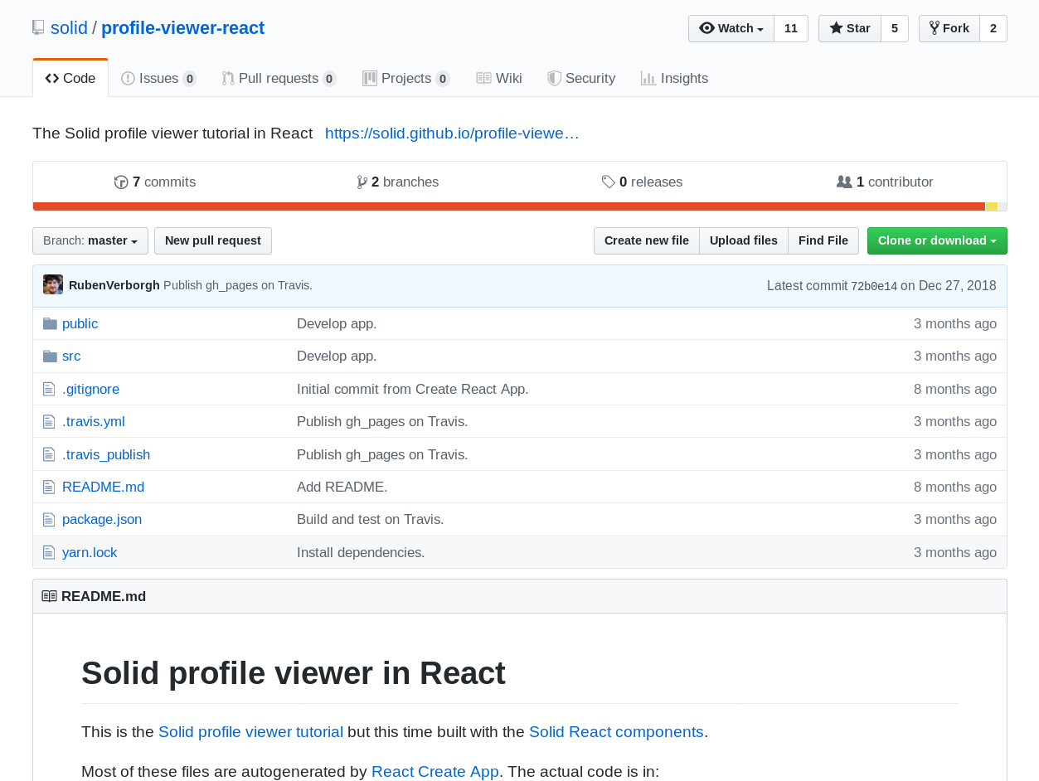Open the latest commit message Publish gh_pages

[x=238, y=285]
